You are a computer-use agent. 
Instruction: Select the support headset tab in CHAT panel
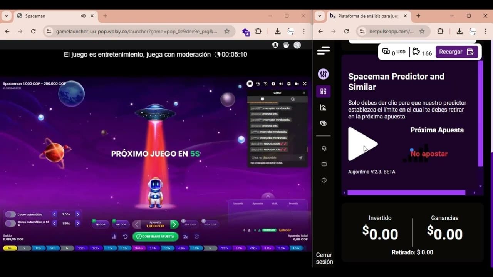pos(292,99)
